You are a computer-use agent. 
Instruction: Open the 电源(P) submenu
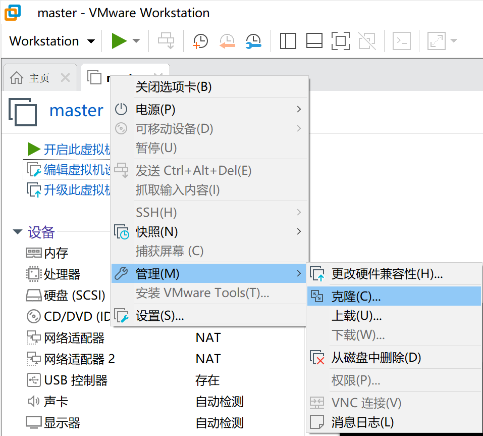[210, 110]
